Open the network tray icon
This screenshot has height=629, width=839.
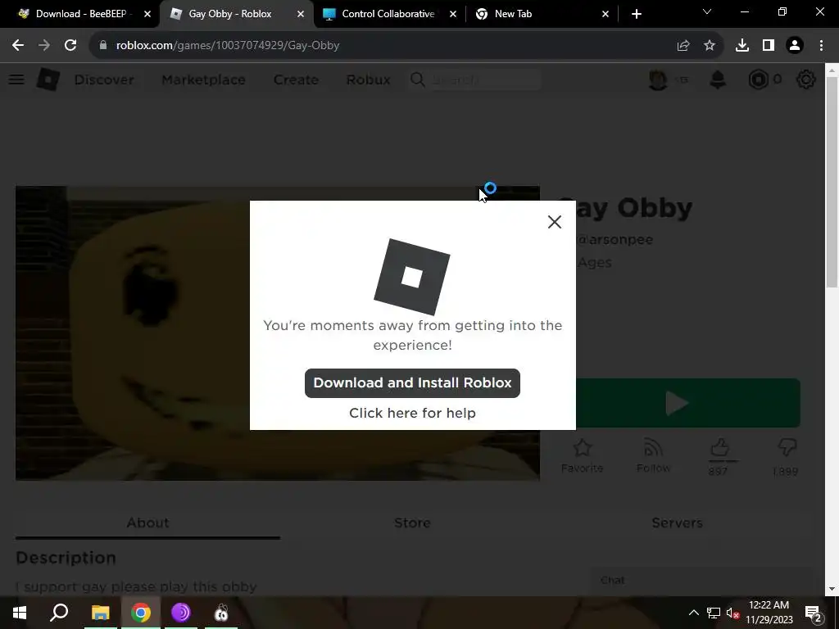click(x=714, y=613)
